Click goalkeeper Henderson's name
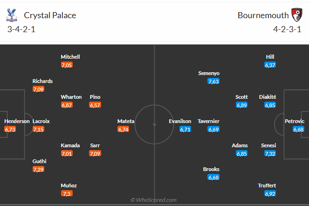309x206 pixels. [x=17, y=121]
